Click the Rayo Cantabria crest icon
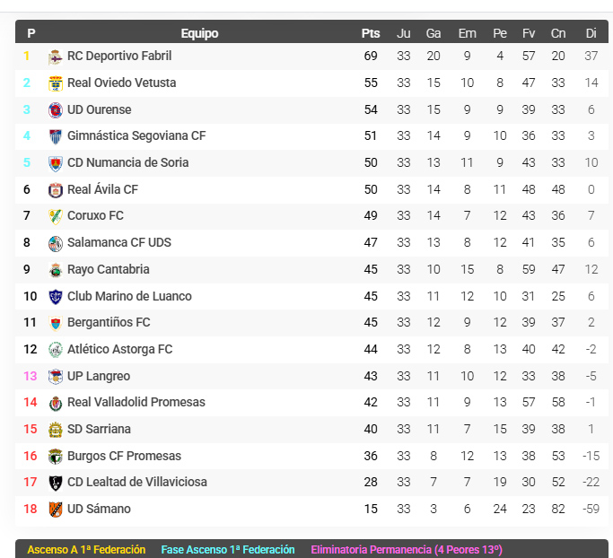This screenshot has width=613, height=558. (x=55, y=270)
